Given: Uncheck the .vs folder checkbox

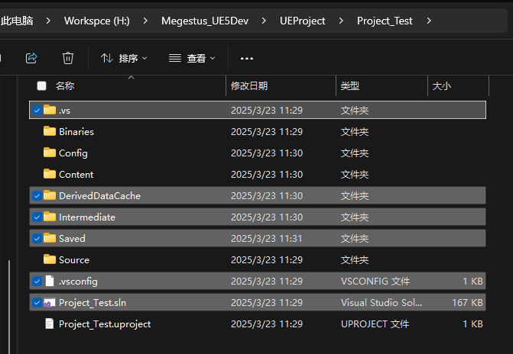Looking at the screenshot, I should click(x=37, y=111).
